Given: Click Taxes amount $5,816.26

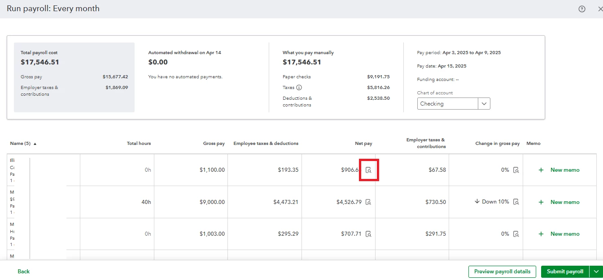Looking at the screenshot, I should click(x=378, y=88).
